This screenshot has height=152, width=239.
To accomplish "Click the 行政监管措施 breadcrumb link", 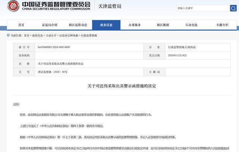I will pos(89,35).
